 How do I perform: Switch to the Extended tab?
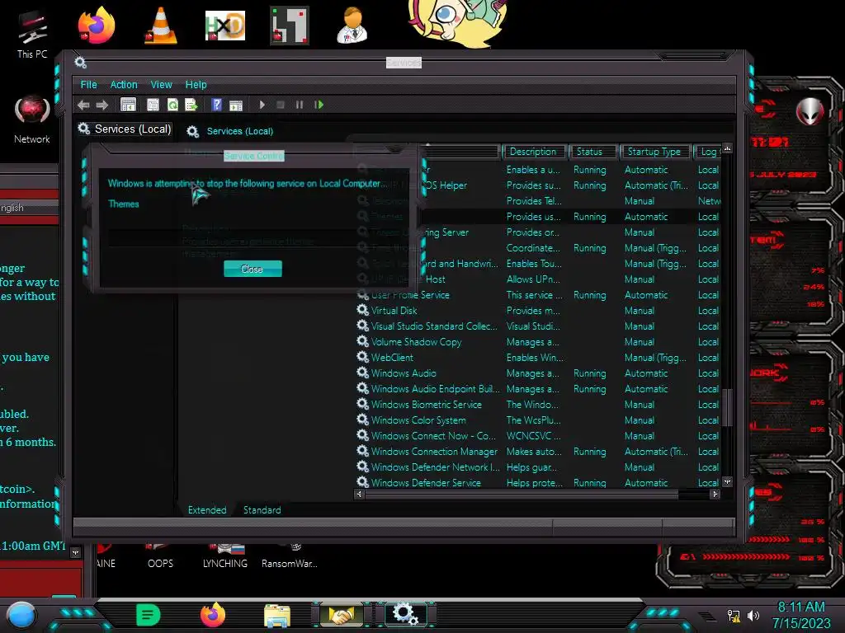[207, 509]
